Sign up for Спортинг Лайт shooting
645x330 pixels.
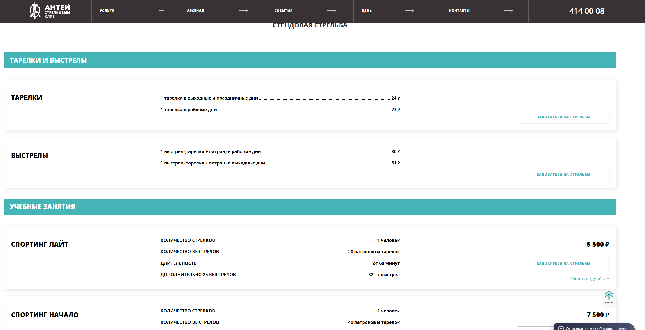click(x=563, y=263)
